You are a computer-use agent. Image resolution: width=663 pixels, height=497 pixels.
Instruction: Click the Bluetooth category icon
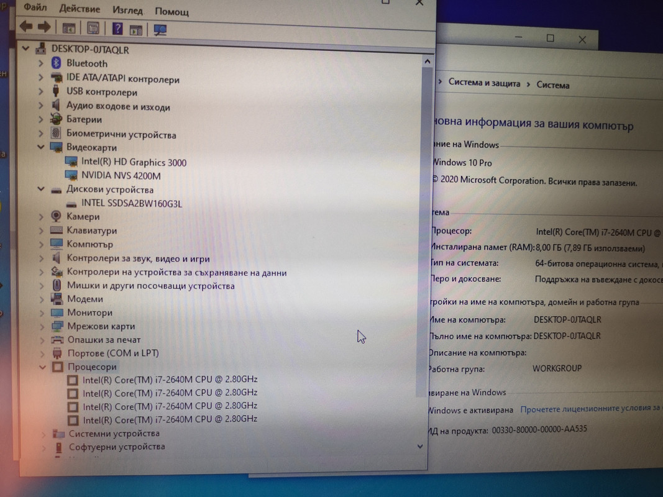coord(57,63)
